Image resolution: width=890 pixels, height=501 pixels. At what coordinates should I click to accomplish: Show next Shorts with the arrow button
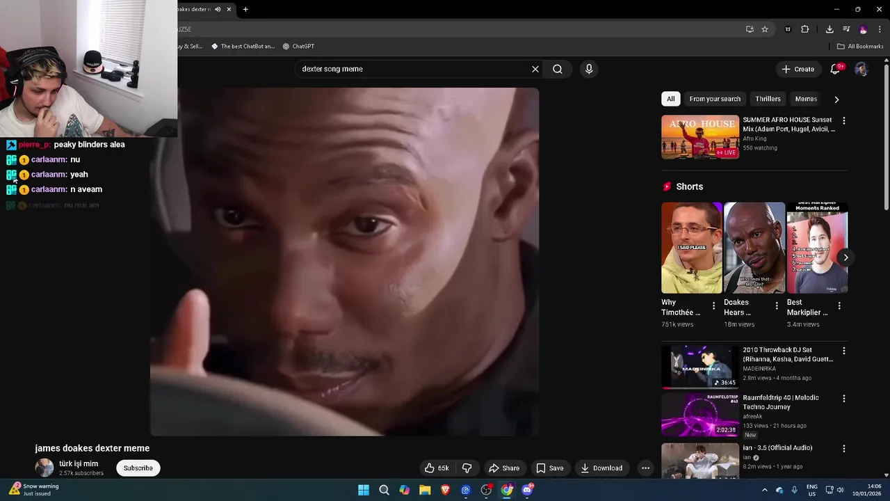click(845, 257)
